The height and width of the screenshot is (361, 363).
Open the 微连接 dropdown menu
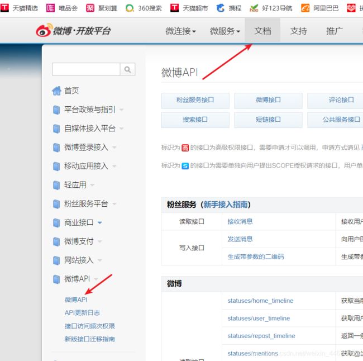click(180, 31)
